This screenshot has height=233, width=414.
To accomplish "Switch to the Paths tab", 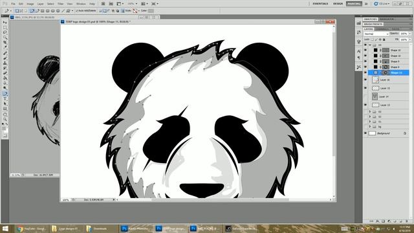I will (x=395, y=29).
